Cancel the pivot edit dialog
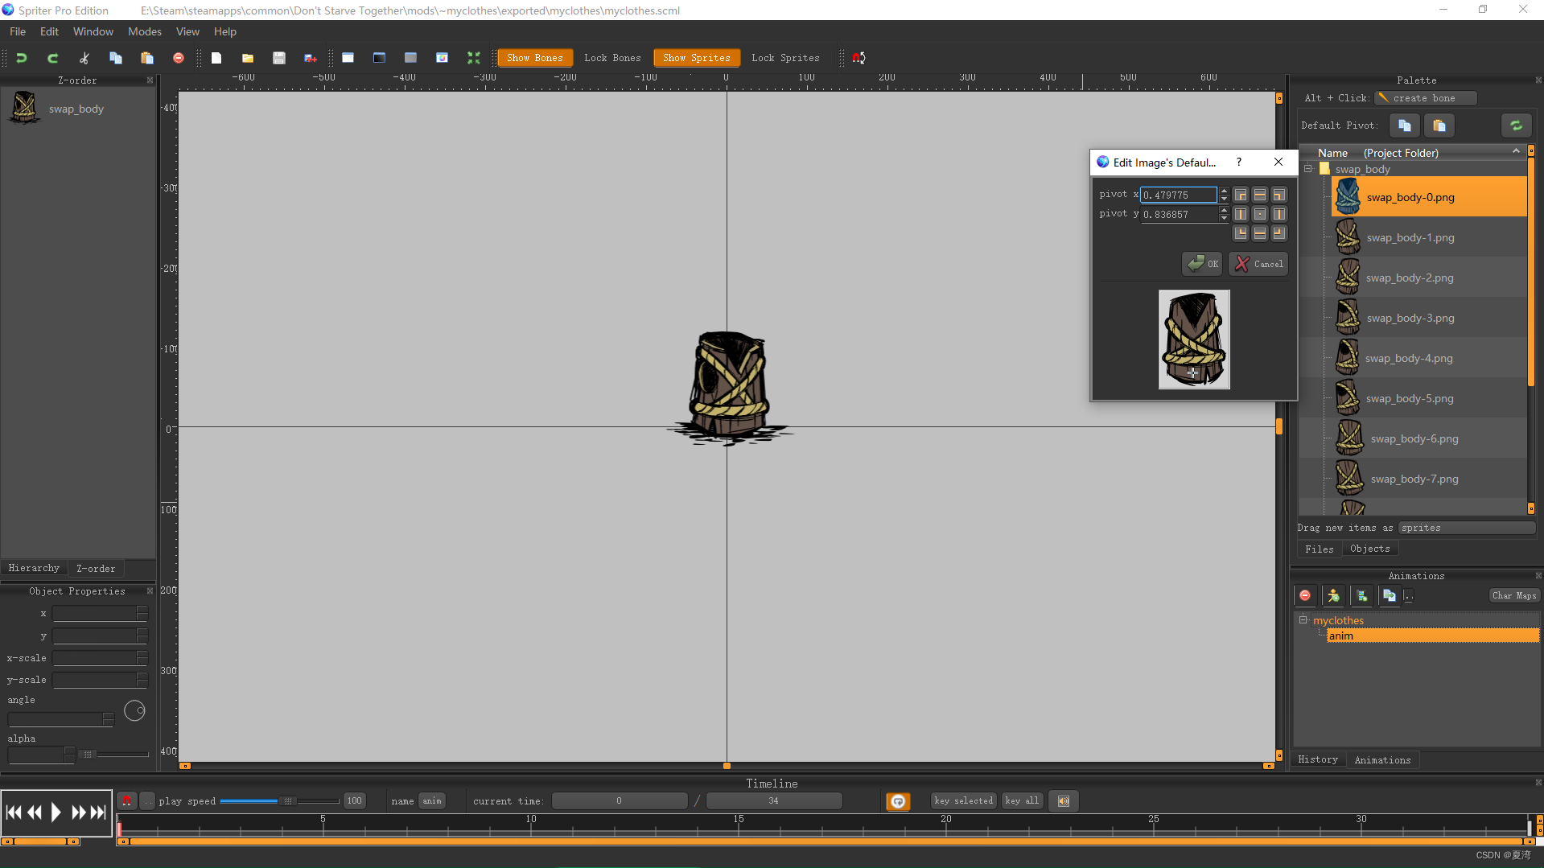This screenshot has width=1544, height=868. pos(1258,264)
